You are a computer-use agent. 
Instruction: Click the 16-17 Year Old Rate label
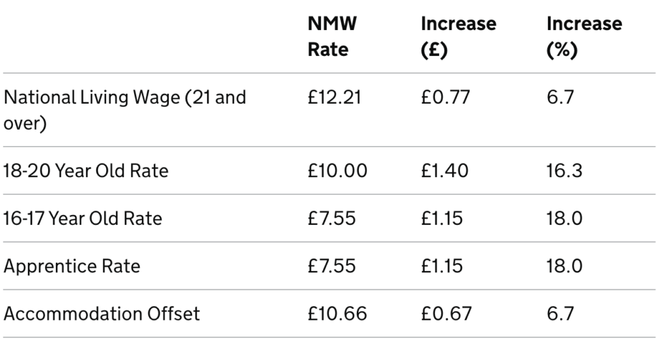pyautogui.click(x=83, y=218)
